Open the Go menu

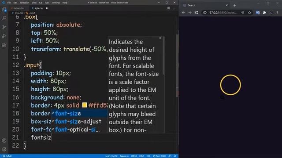(41, 3)
